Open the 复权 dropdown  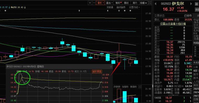tap(100, 3)
